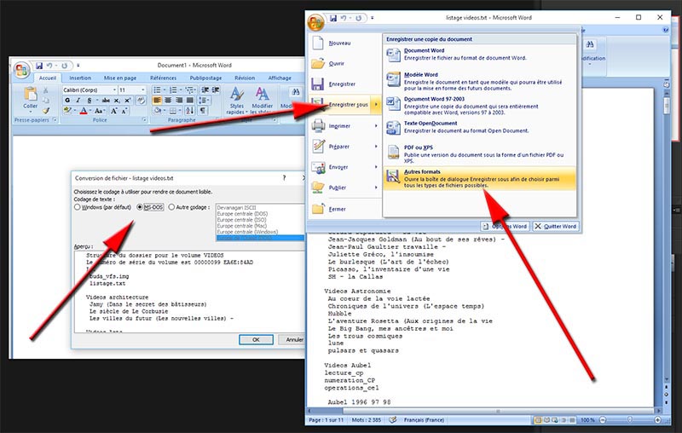Switch to the Affichage tab
The image size is (682, 433).
pos(280,78)
